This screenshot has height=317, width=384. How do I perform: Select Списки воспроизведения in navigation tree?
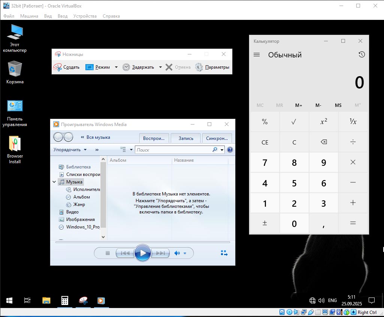[x=79, y=174]
